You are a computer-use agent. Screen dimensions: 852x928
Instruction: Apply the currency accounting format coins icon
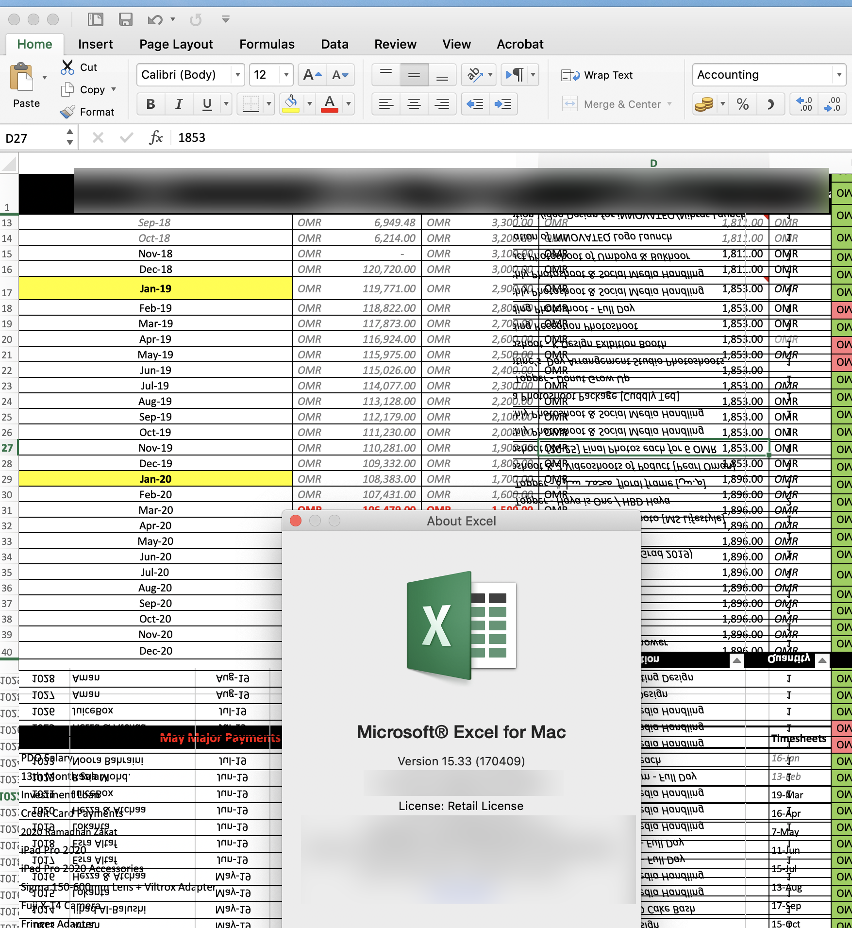point(704,104)
